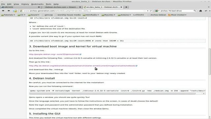Click right arrow of qemu command scrollbar
Viewport: 211px width, 119px height.
pos(204,94)
